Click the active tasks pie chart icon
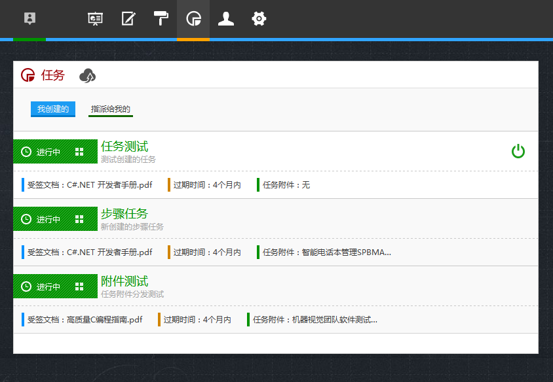553x382 pixels. click(x=193, y=18)
